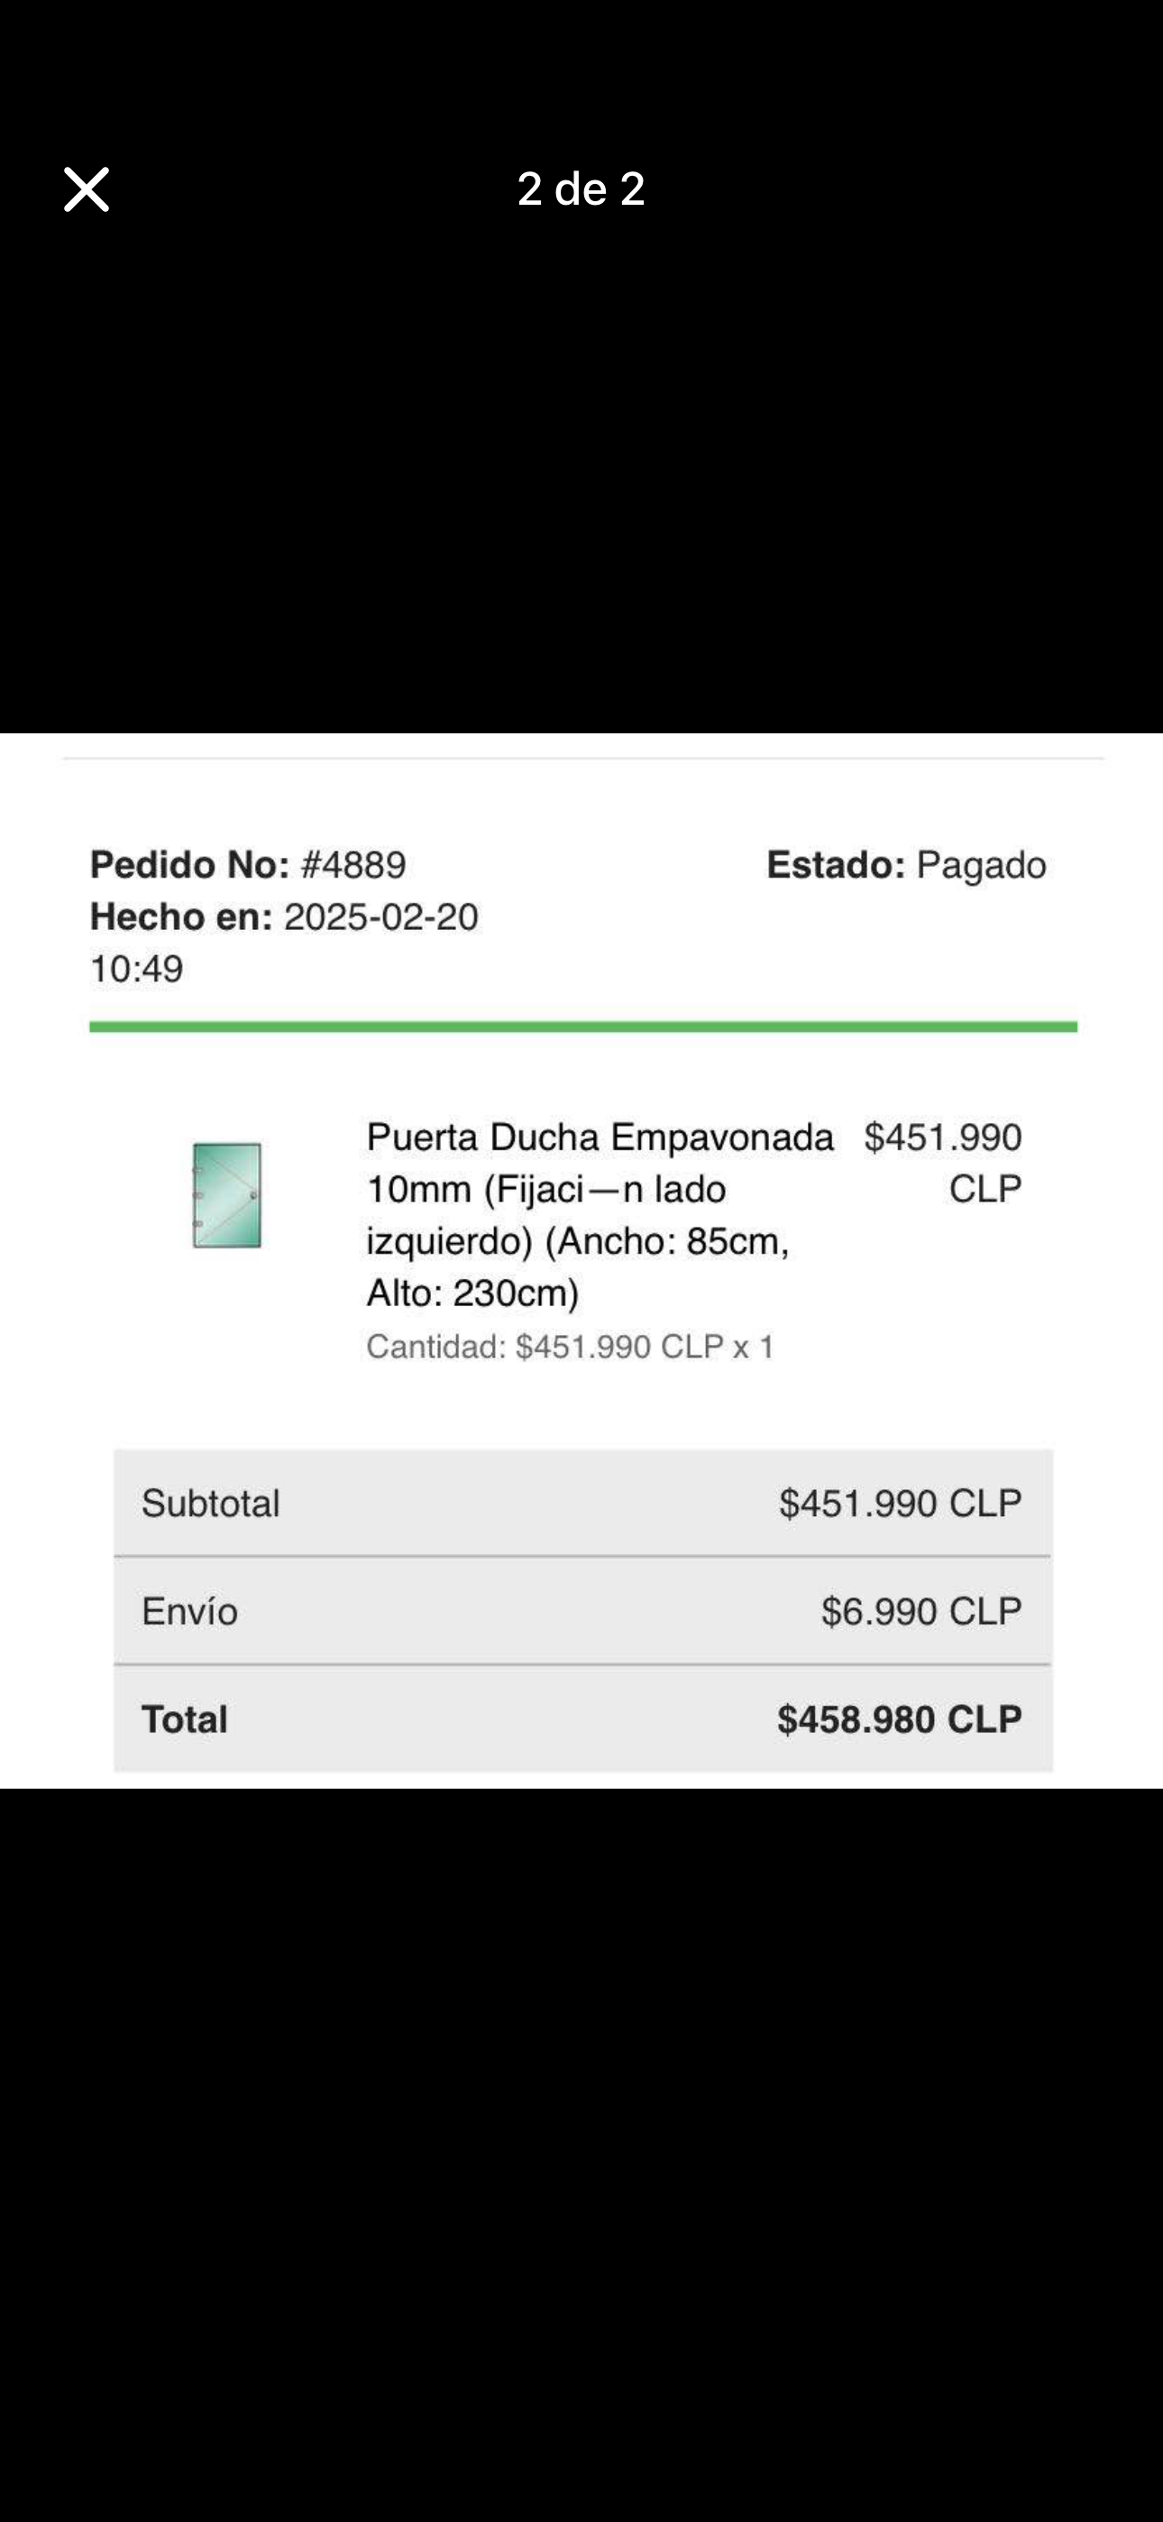The image size is (1163, 2522).
Task: Click the bold Total label
Action: [185, 1719]
